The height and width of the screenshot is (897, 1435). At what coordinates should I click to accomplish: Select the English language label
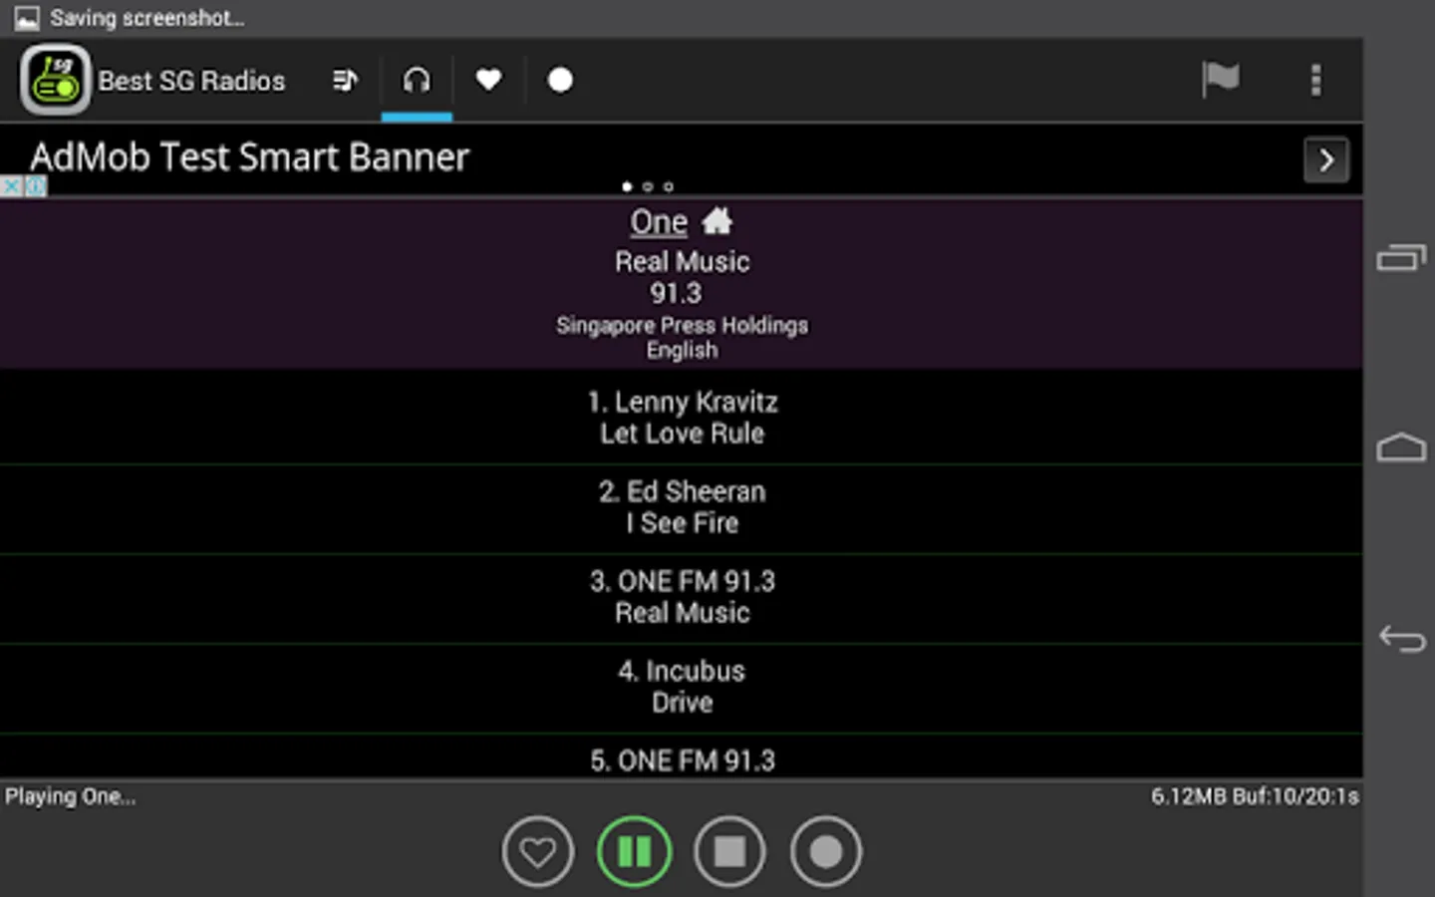pos(682,350)
